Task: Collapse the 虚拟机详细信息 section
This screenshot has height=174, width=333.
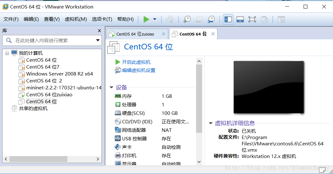Action: (211, 123)
